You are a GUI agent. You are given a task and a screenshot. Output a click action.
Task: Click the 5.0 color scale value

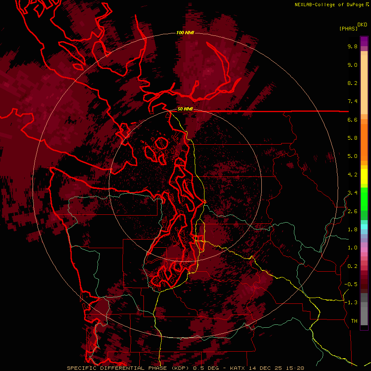click(352, 156)
